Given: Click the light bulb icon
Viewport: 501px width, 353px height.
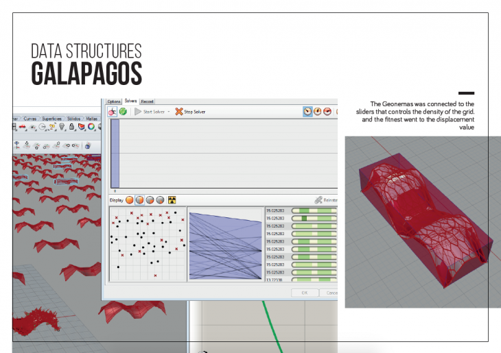Looking at the screenshot, I should click(62, 127).
